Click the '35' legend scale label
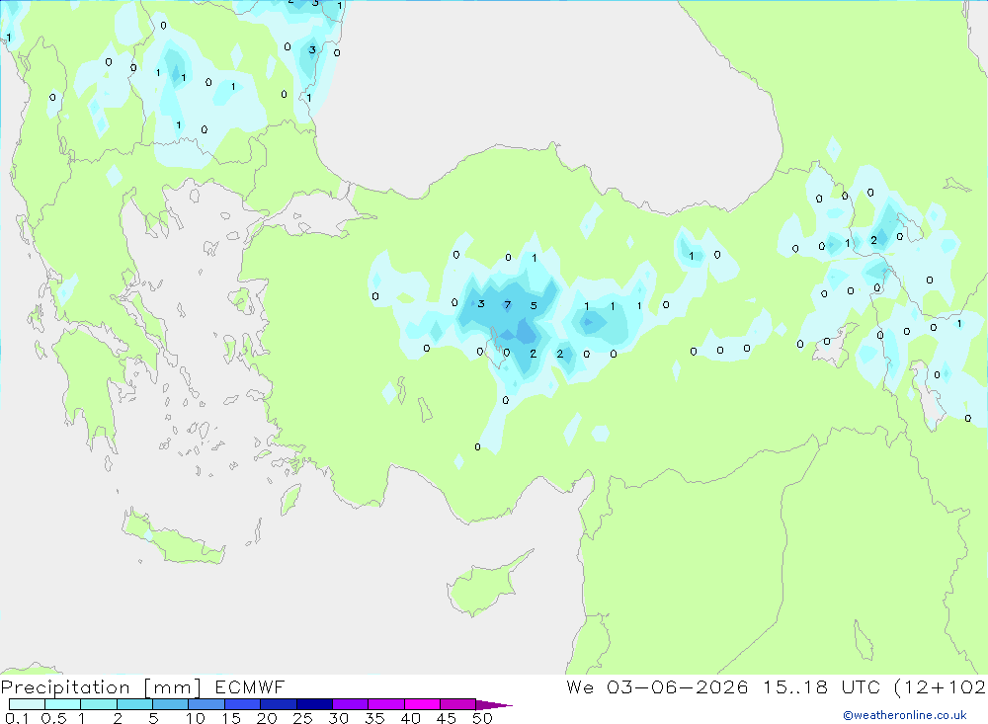988x724 pixels. click(x=374, y=718)
